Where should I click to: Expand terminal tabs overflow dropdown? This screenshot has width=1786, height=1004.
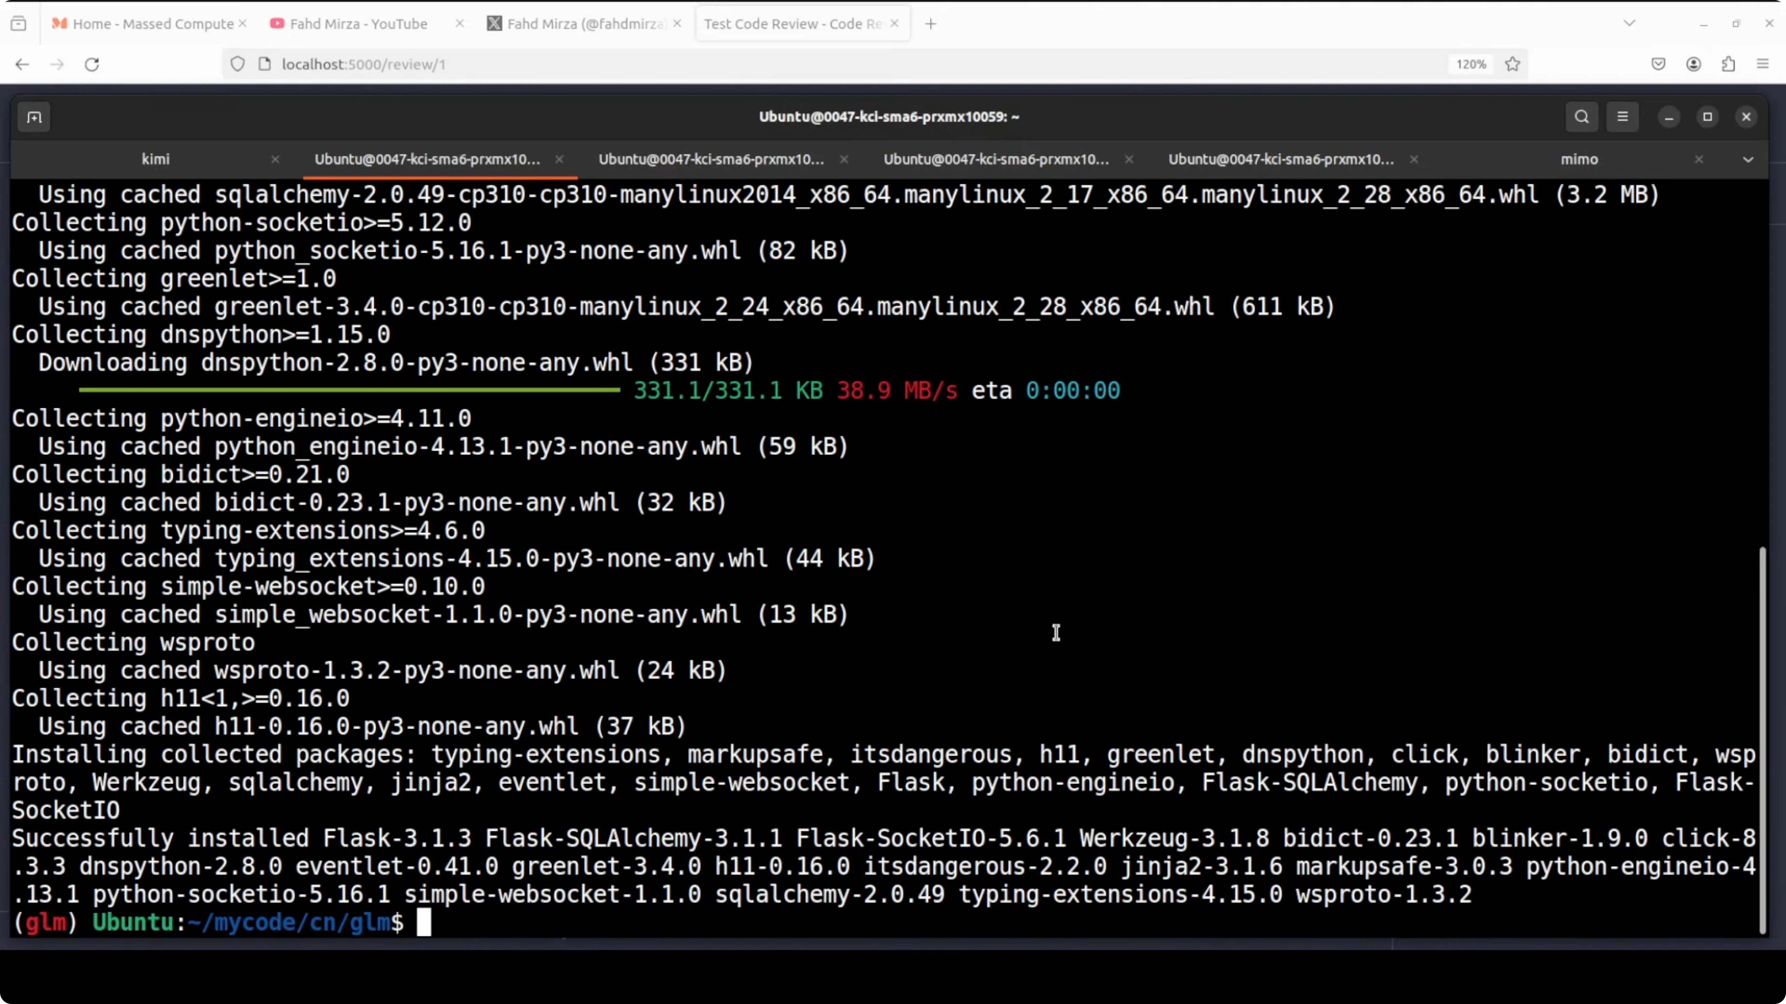click(1748, 160)
